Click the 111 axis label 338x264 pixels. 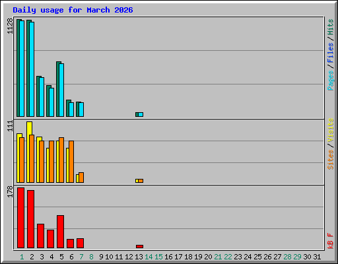point(10,126)
